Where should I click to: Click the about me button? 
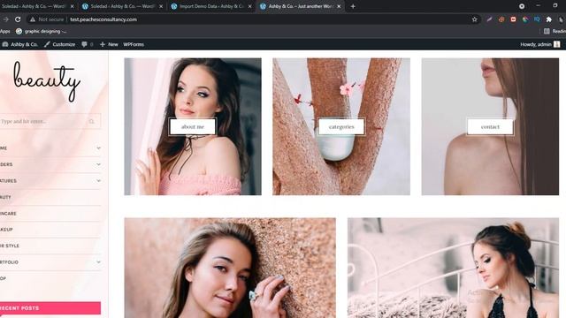193,126
